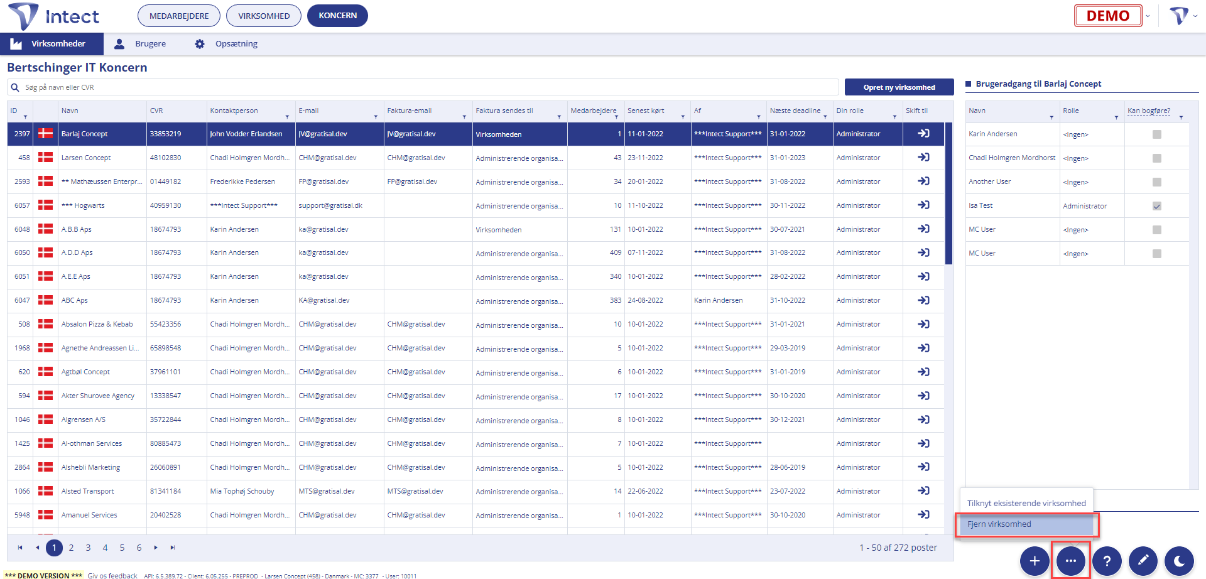The width and height of the screenshot is (1206, 579).
Task: Focus the Søg på navn eller CVR field
Action: point(423,87)
